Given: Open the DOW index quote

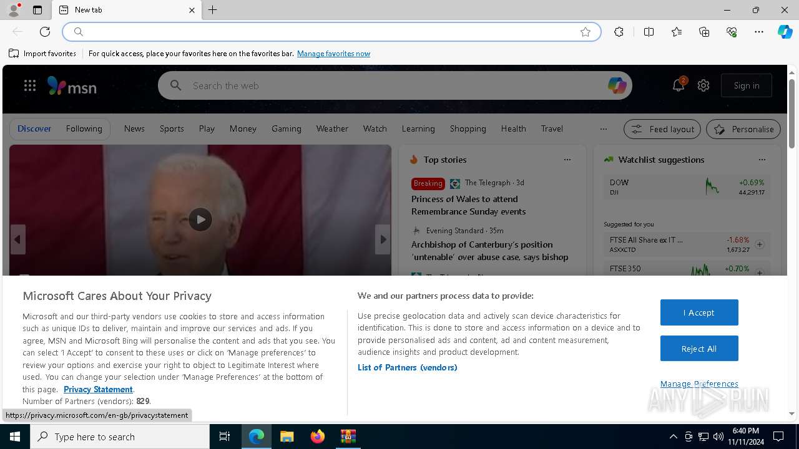Looking at the screenshot, I should [x=687, y=187].
